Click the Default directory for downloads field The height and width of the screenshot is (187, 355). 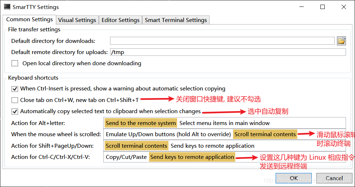222,41
